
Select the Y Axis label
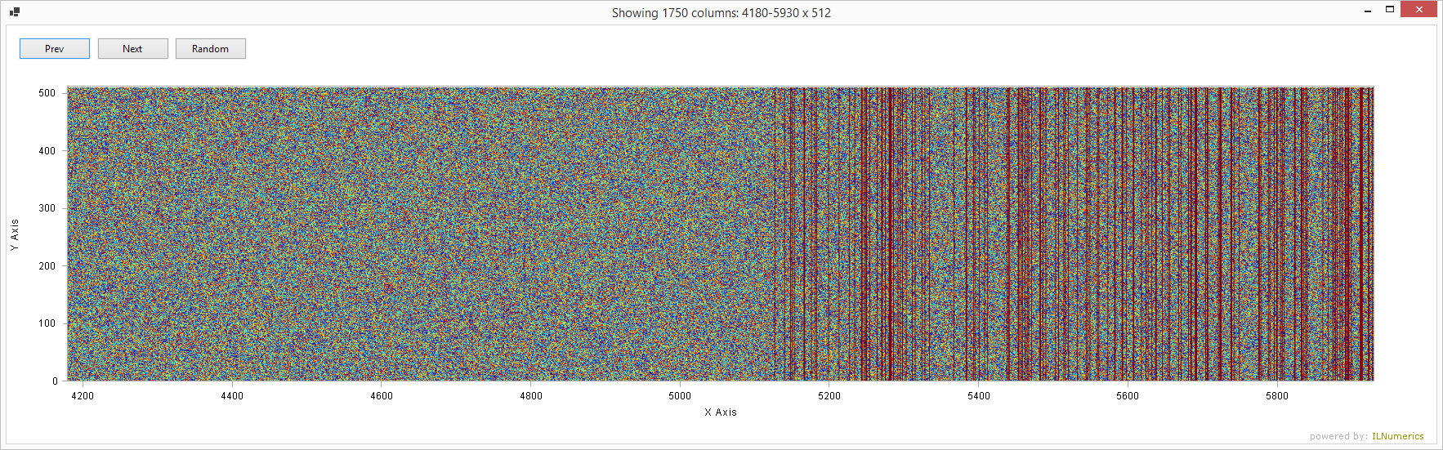point(15,234)
